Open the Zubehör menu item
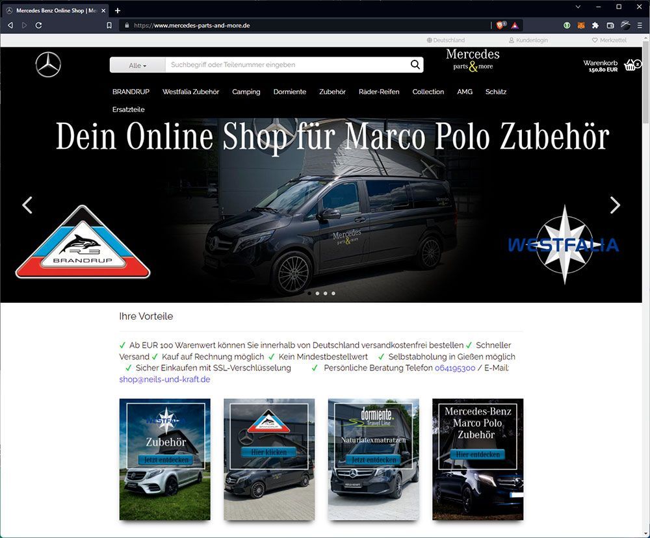The width and height of the screenshot is (650, 538). click(332, 92)
